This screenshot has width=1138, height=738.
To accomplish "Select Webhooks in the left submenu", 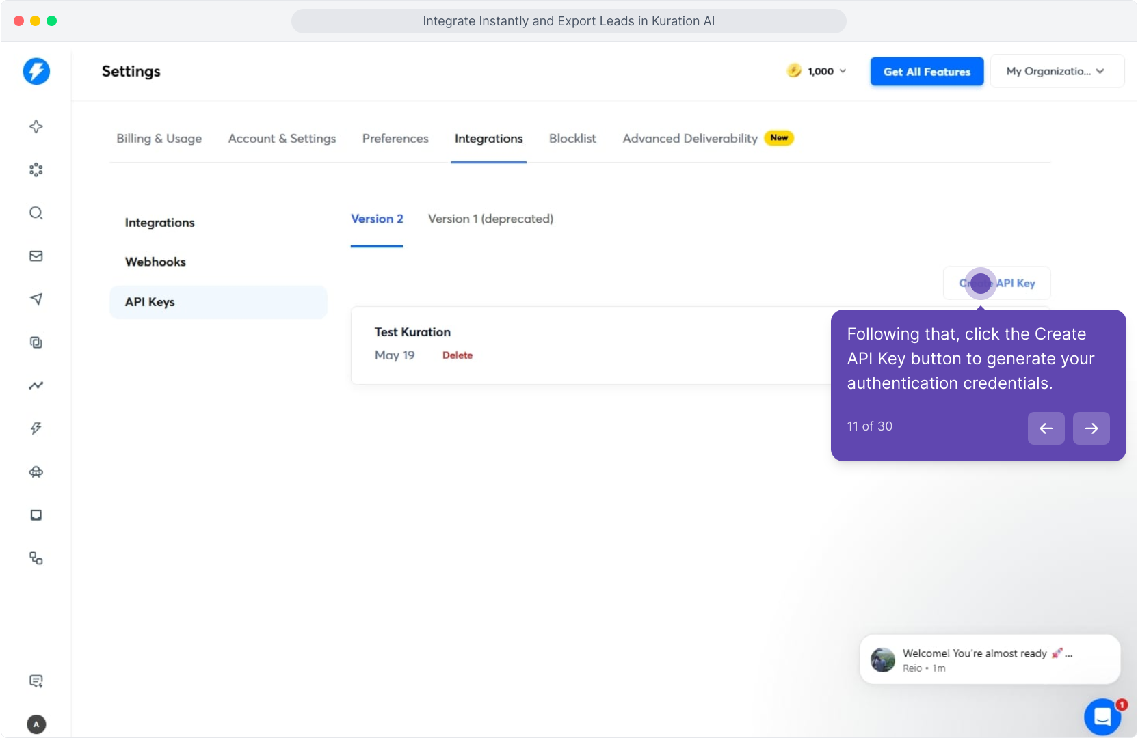I will 155,262.
